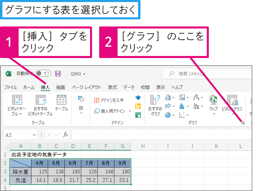The image size is (265, 191).
Task: Click アドインを入手 button
Action: point(109,100)
